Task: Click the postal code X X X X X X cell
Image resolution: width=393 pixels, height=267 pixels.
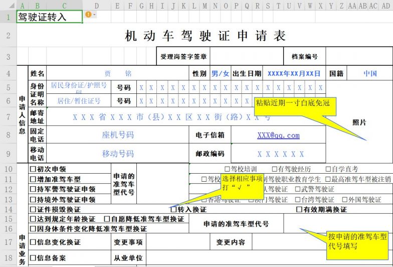Action: (x=279, y=154)
